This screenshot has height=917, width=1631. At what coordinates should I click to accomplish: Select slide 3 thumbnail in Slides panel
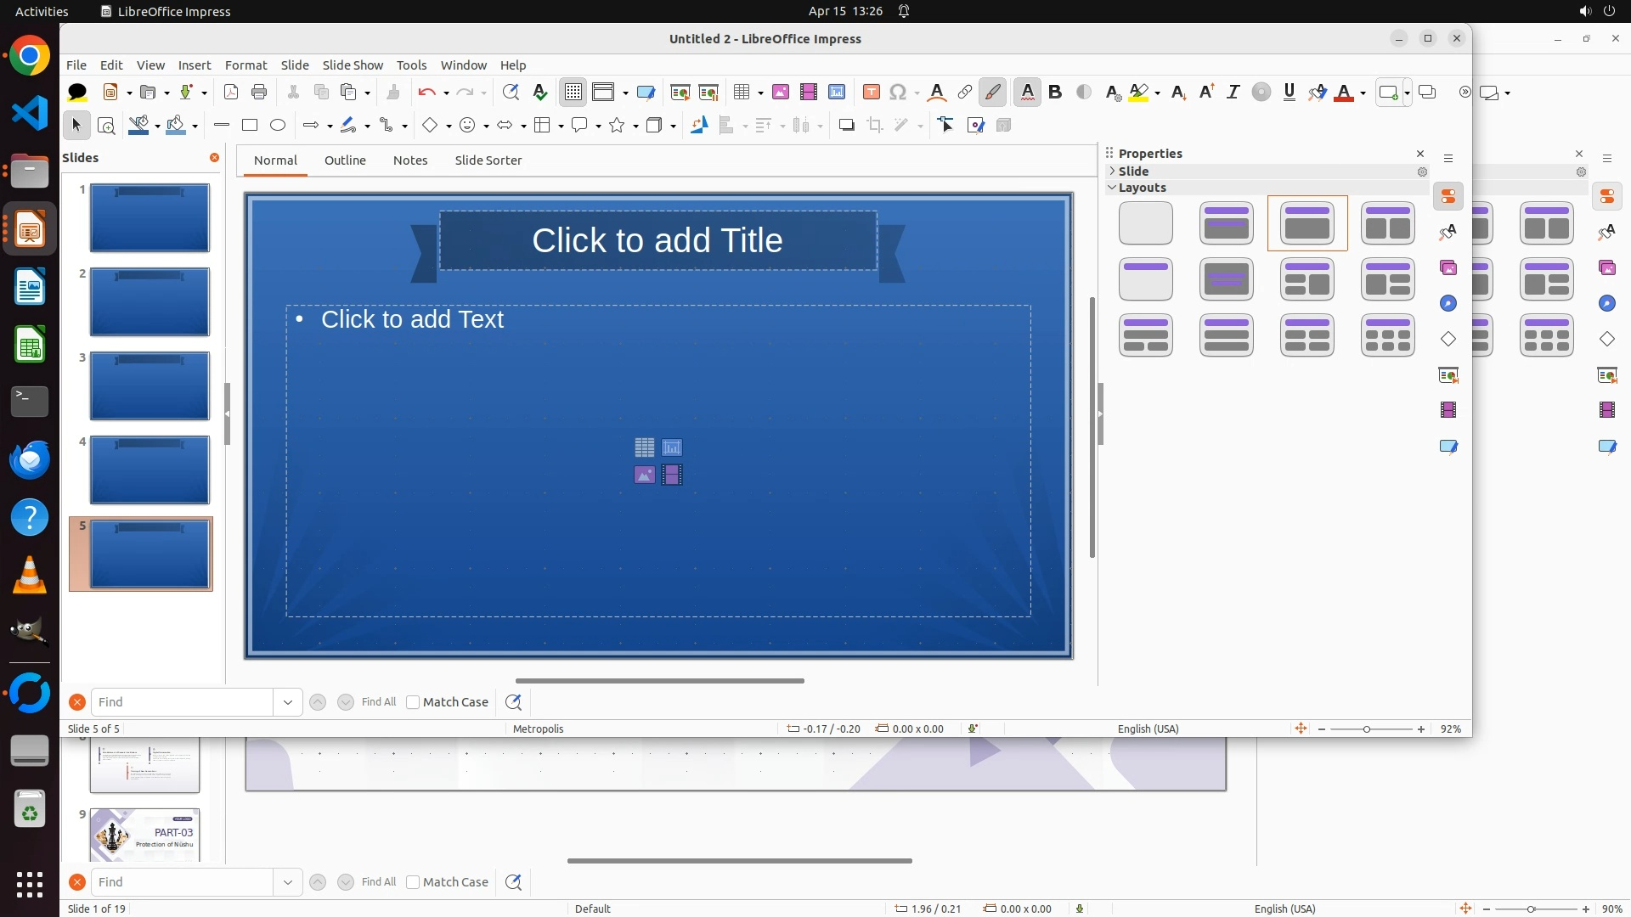(x=150, y=386)
